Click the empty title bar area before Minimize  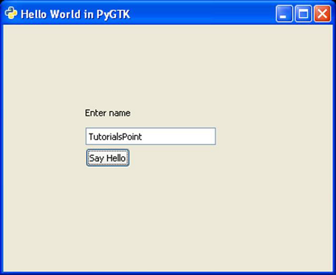coord(202,14)
